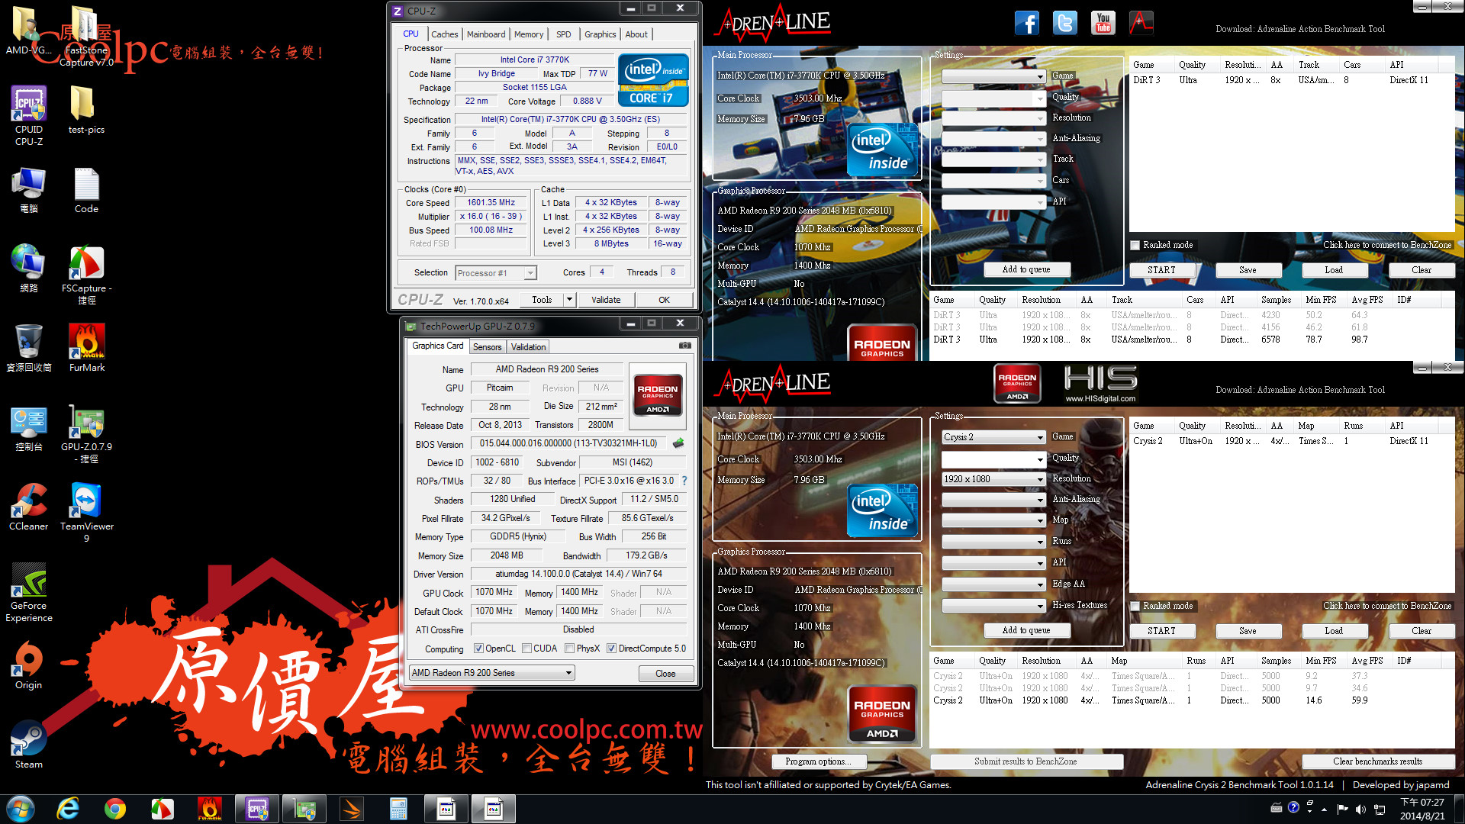Viewport: 1465px width, 824px height.
Task: Check Ranked mode in Crysis 2 tool
Action: [1135, 606]
